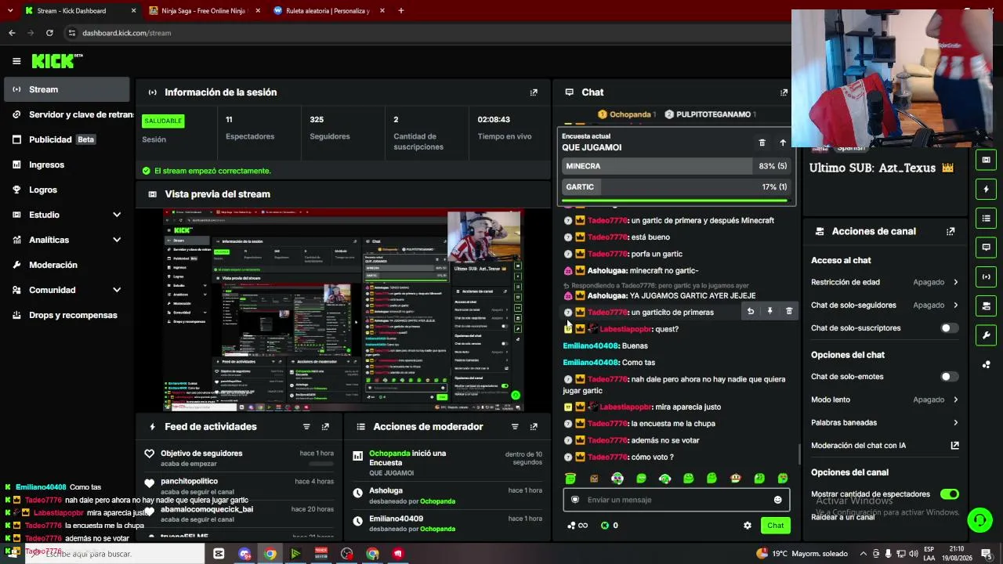Click the Kick logo

tap(56, 61)
